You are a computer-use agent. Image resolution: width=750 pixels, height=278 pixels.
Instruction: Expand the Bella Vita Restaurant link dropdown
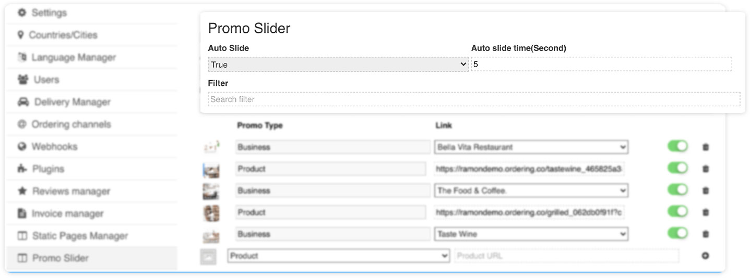[531, 147]
